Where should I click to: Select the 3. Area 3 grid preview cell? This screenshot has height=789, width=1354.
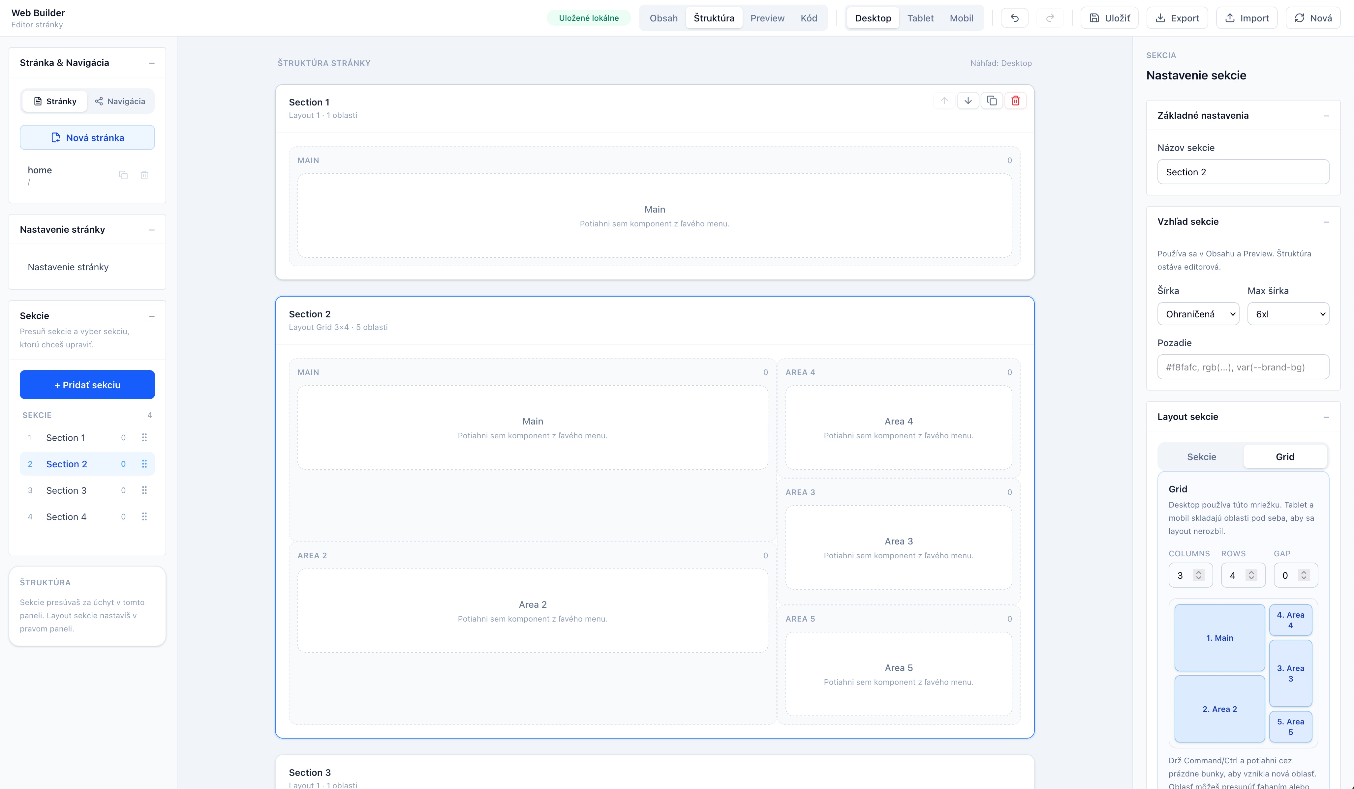[1290, 673]
